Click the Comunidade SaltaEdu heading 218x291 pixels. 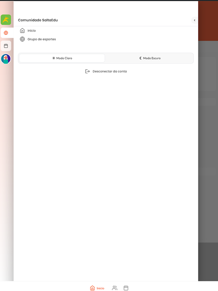[38, 20]
